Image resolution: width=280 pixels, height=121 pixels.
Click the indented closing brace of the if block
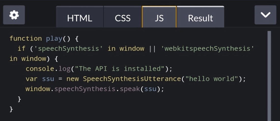coord(19,99)
